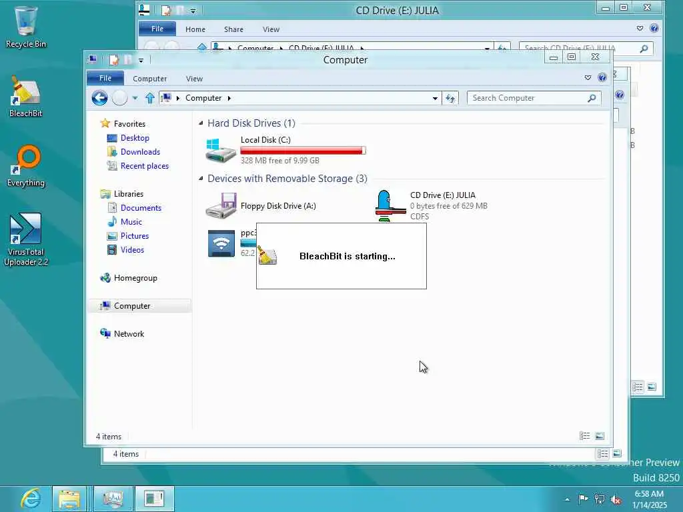This screenshot has width=683, height=512.
Task: Click the fourth taskbar app with document icon
Action: click(155, 499)
